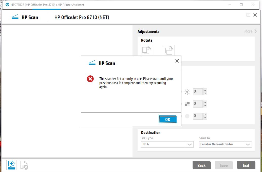
Task: Click the greyed-out Save button
Action: 224,165
